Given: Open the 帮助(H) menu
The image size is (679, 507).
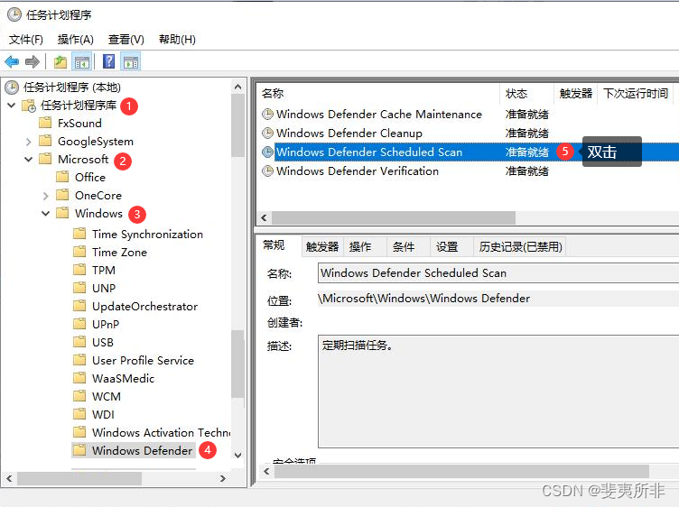Looking at the screenshot, I should tap(177, 40).
